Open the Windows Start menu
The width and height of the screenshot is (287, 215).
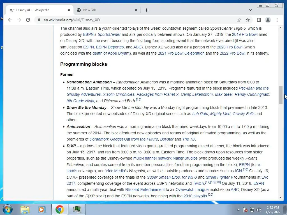(x=8, y=209)
